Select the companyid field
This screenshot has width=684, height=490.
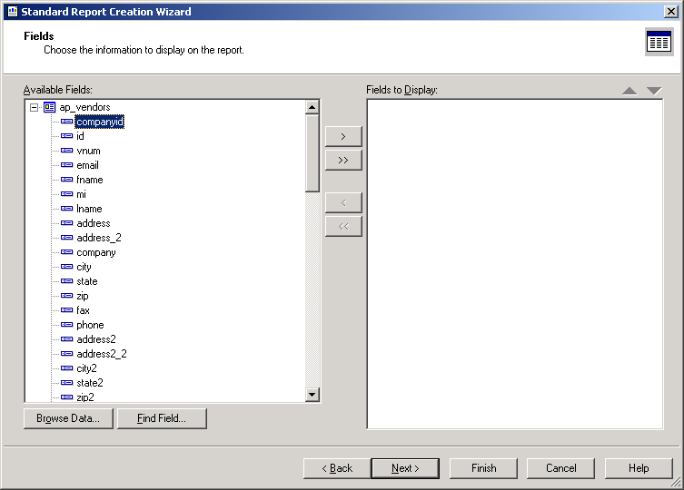click(x=99, y=122)
